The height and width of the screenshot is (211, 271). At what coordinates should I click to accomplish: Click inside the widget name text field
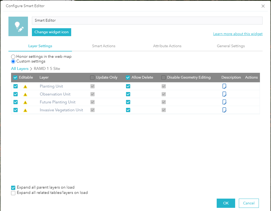coord(147,21)
